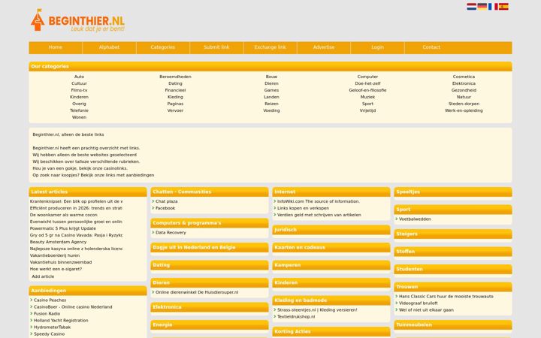Open the Computer category link
This screenshot has width=541, height=338.
pos(367,77)
